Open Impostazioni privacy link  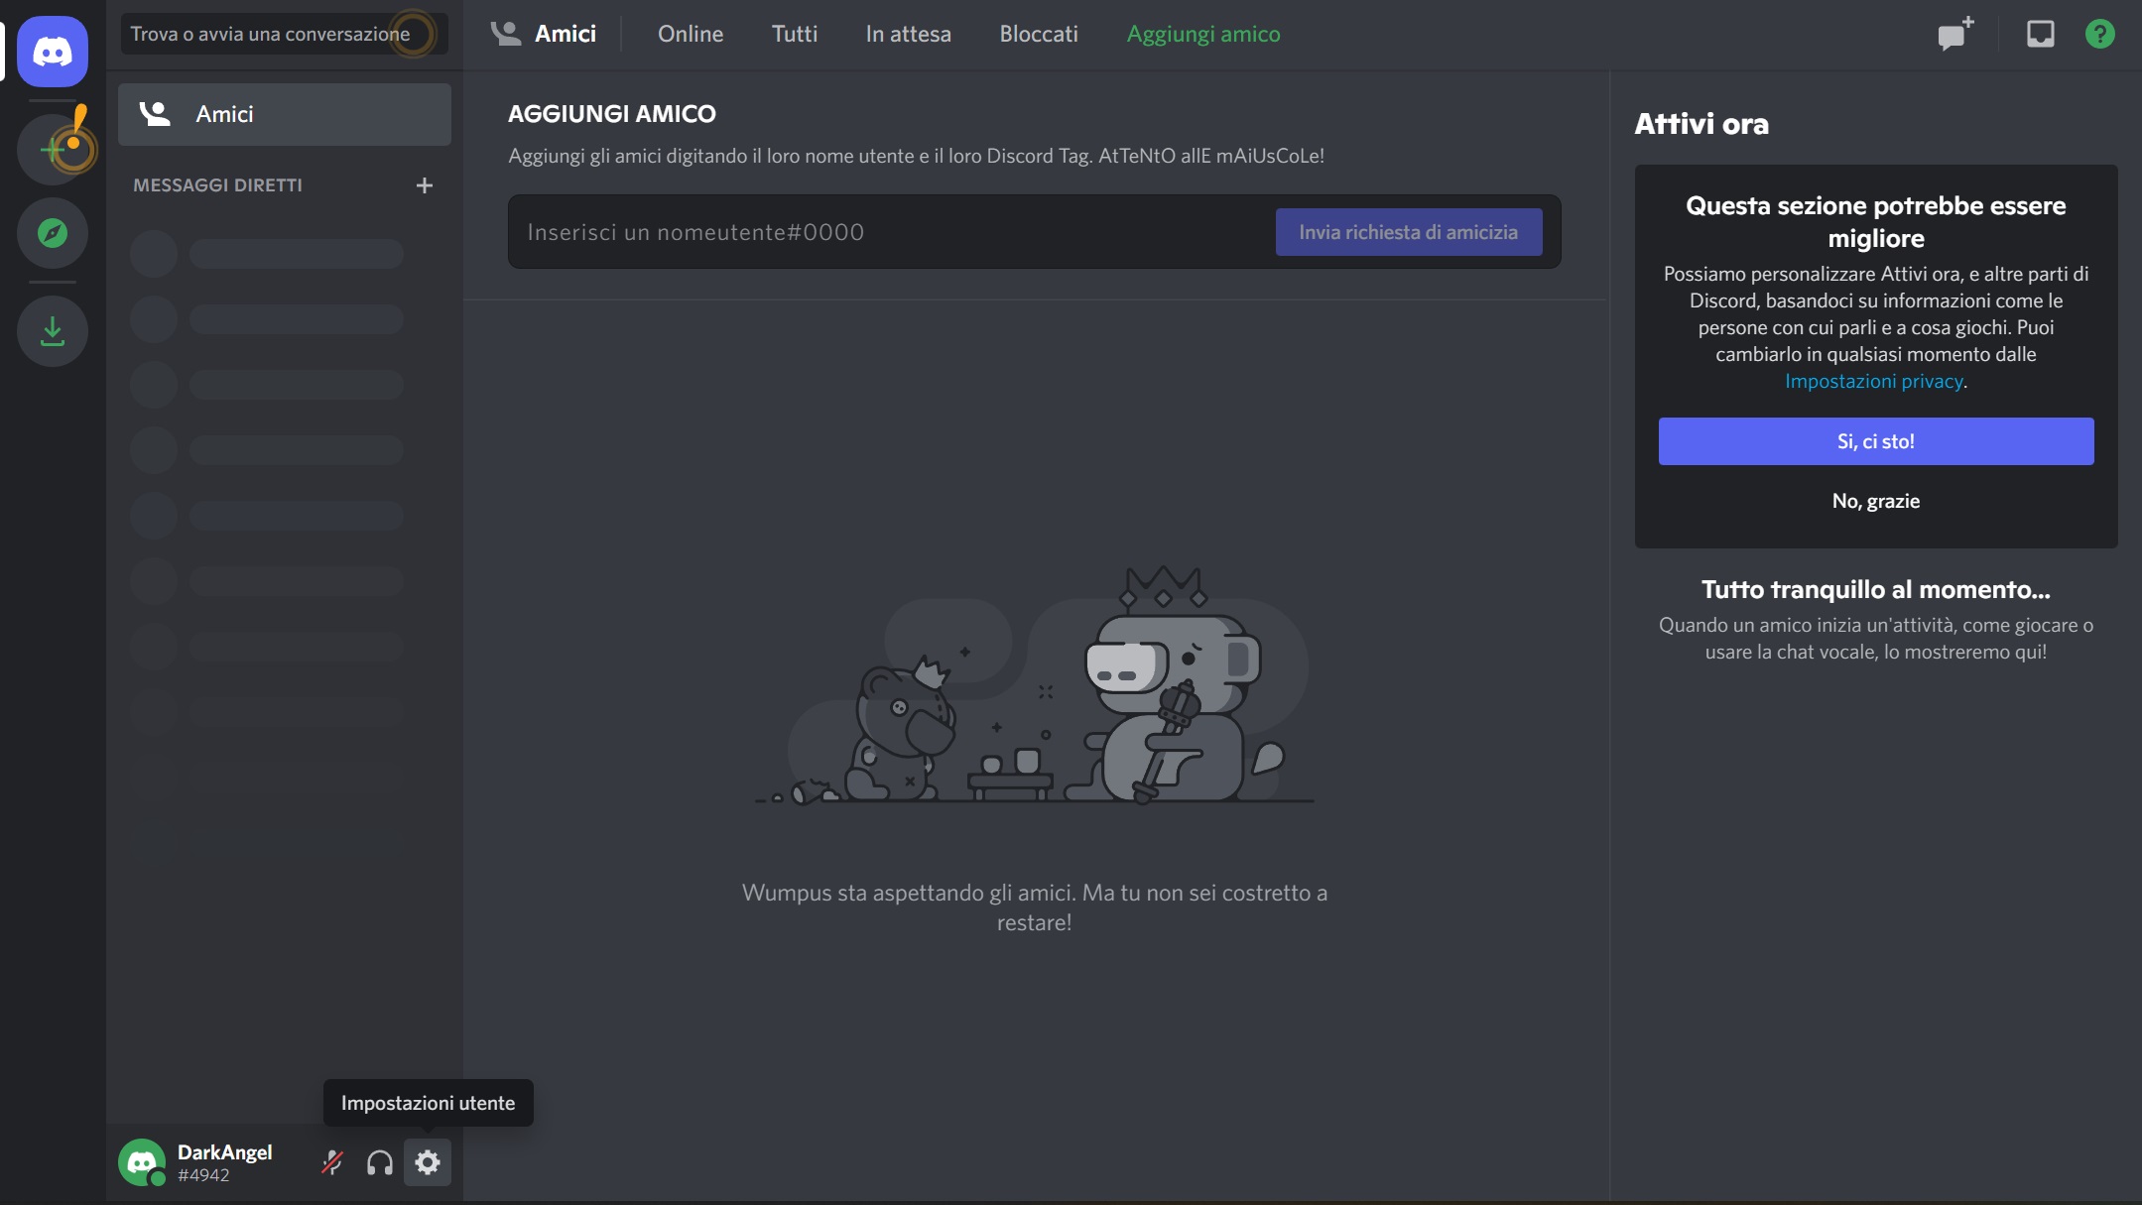point(1874,380)
